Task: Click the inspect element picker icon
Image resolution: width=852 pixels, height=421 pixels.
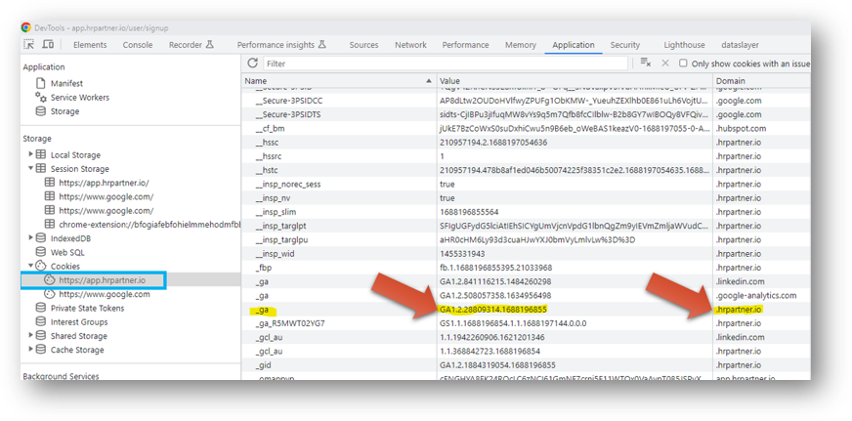Action: tap(28, 45)
